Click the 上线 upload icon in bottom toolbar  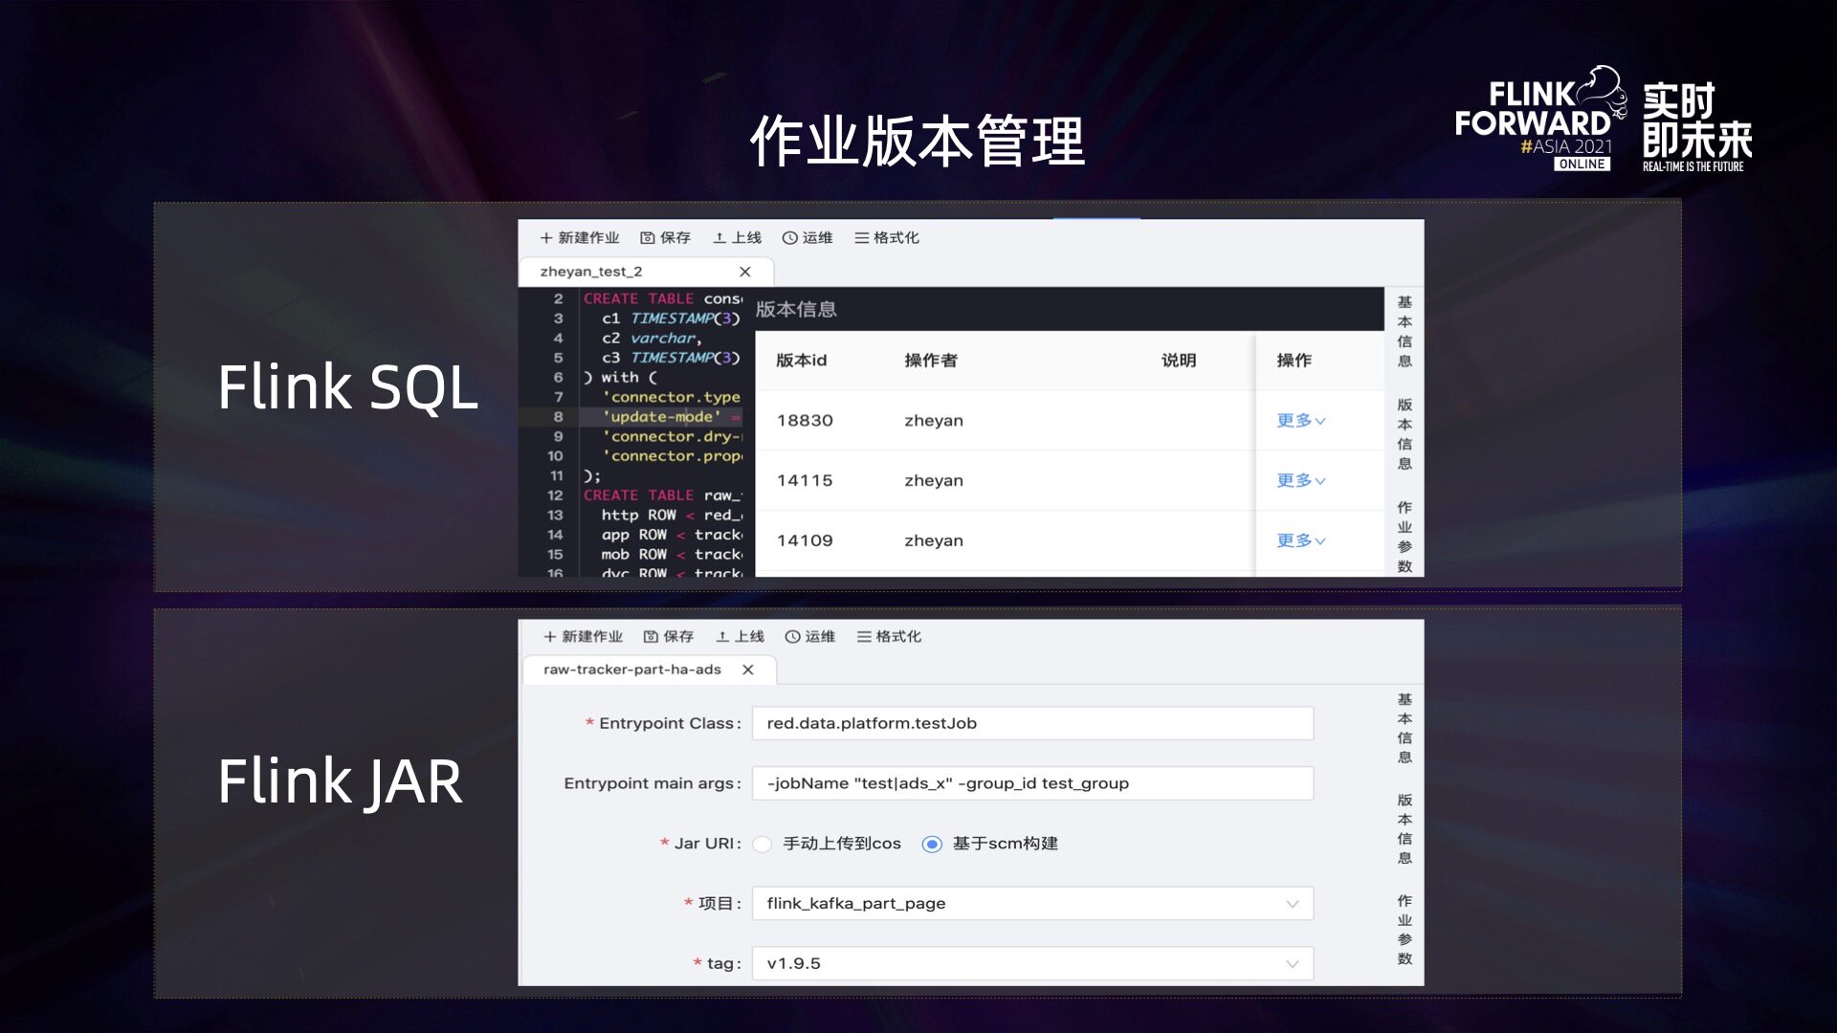coord(722,637)
